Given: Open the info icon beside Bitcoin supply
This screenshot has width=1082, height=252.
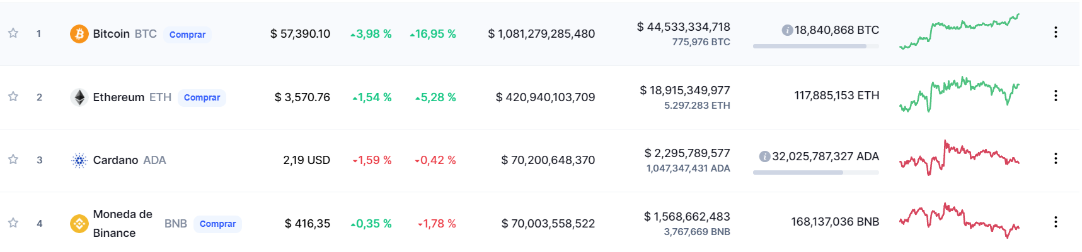Looking at the screenshot, I should [x=787, y=30].
